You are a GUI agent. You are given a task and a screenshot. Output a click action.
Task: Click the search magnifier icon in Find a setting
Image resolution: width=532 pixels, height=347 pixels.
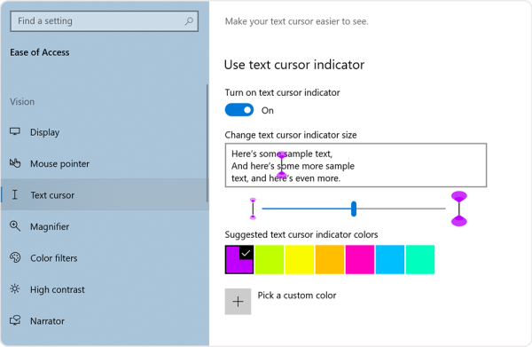tap(189, 21)
